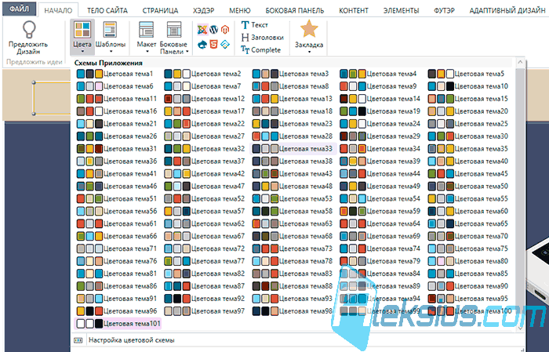This screenshot has height=352, width=549.
Task: Switch to the СТРАНИЦА tab
Action: [x=160, y=10]
